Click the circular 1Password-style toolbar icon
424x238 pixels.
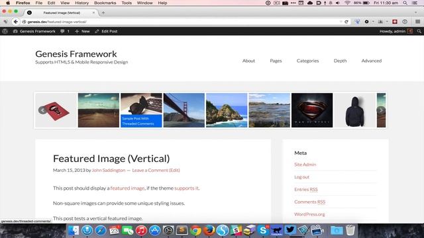405,22
